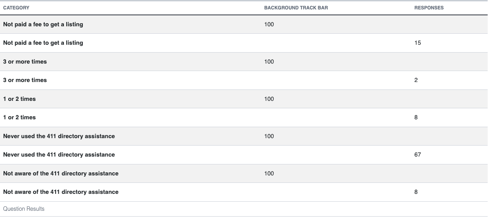Select the first 'Not paid a fee' row

click(x=244, y=24)
